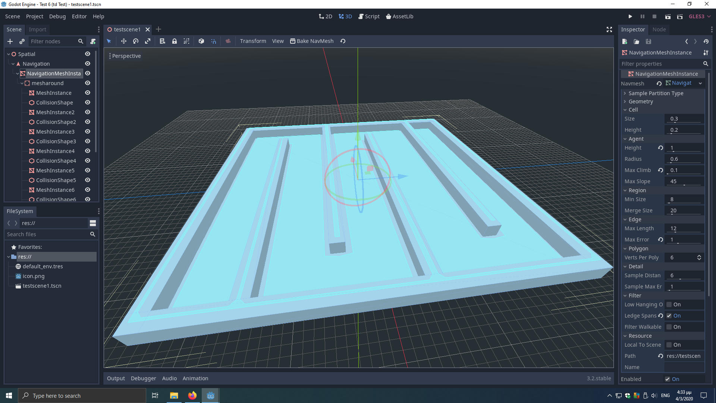Revert Agent Height to default
Image resolution: width=716 pixels, height=403 pixels.
660,148
